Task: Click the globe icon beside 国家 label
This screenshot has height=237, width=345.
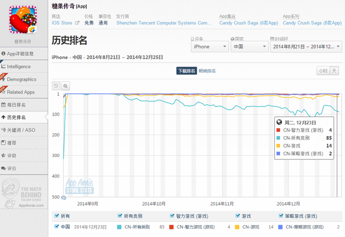Action: [232, 39]
